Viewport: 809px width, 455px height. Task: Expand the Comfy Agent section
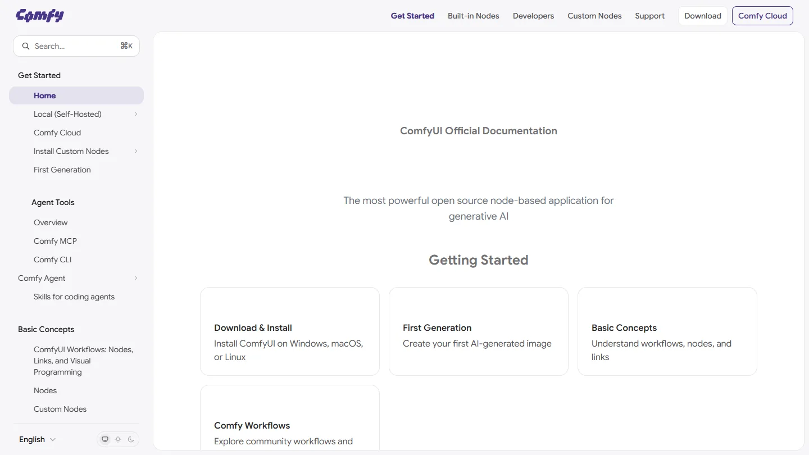136,278
